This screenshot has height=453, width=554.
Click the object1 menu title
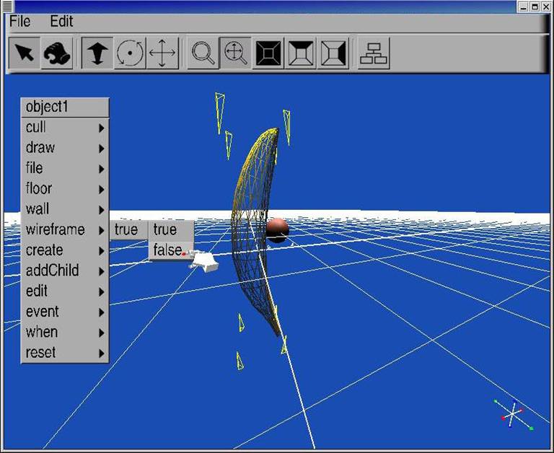point(65,107)
